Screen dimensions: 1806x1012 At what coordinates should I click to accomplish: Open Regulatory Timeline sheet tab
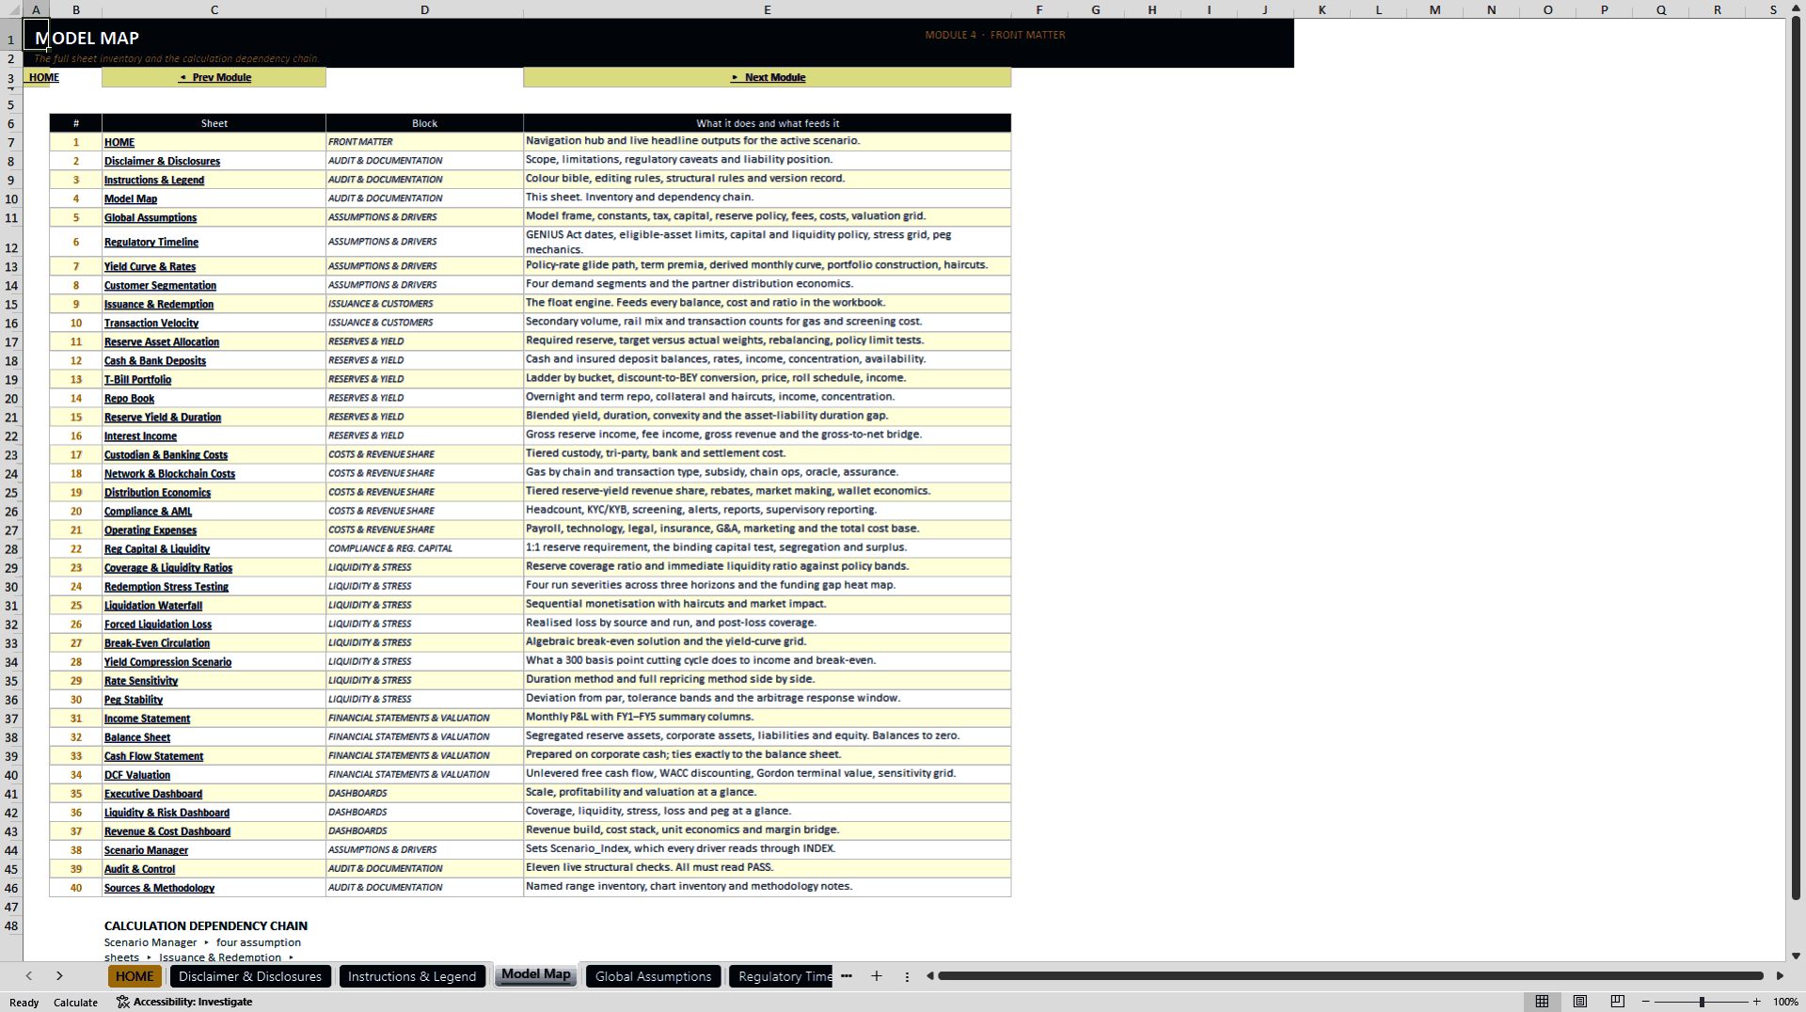pos(782,976)
